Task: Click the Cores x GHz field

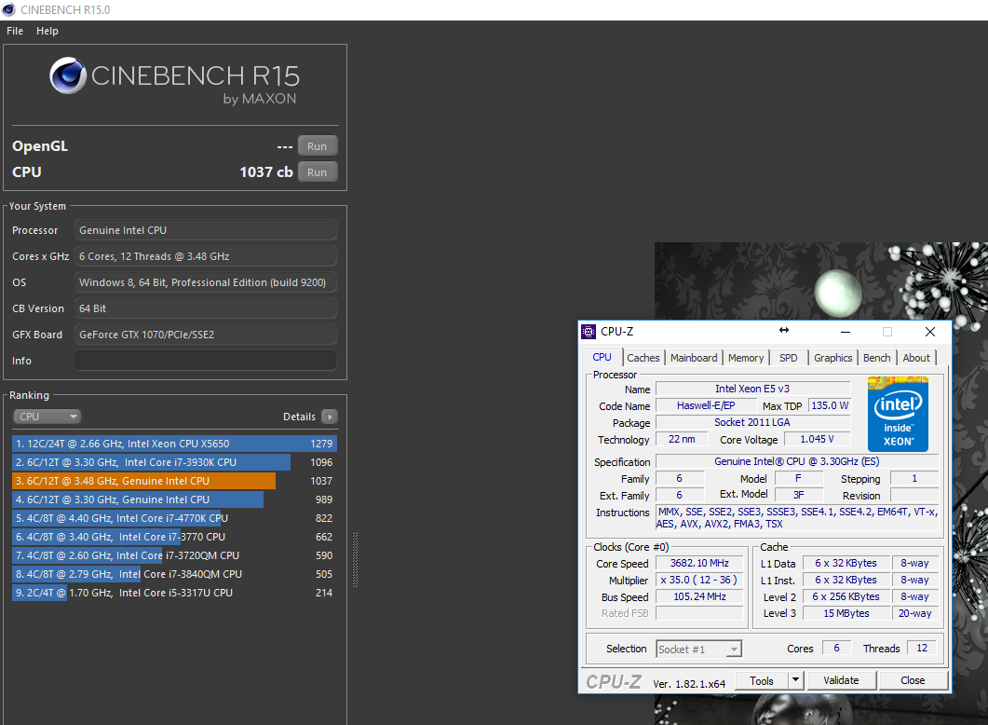Action: point(206,256)
